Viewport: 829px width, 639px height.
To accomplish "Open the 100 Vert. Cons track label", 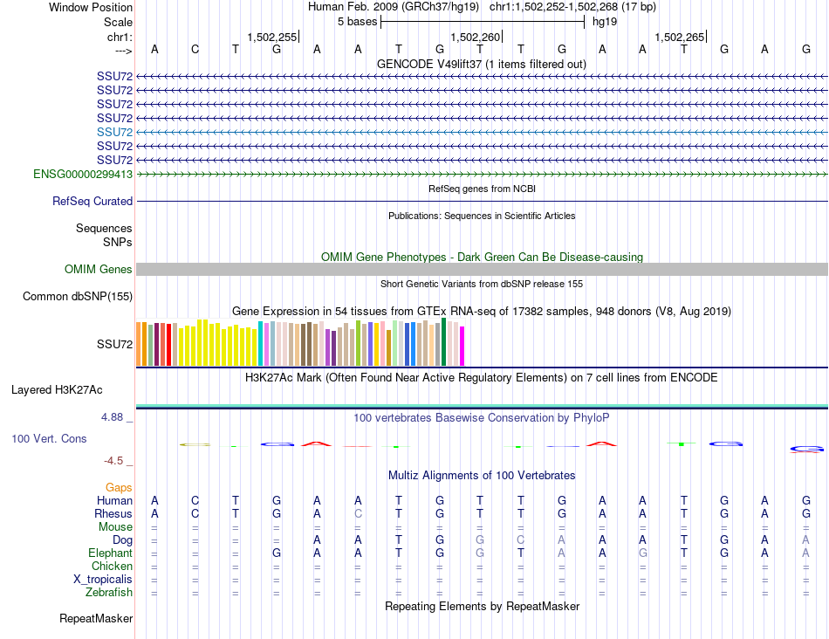I will pos(49,438).
